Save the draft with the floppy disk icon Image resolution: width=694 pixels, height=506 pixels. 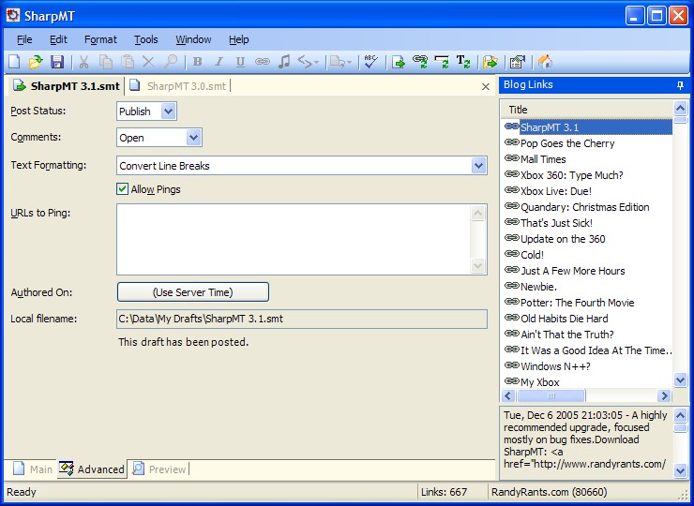coord(57,62)
